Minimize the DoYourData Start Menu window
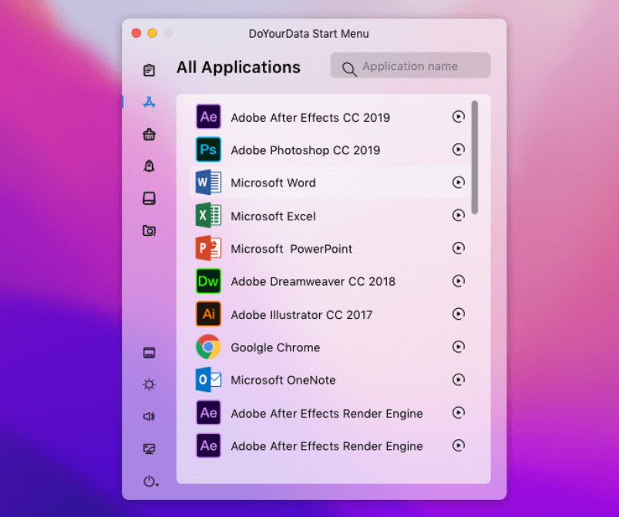Image resolution: width=619 pixels, height=517 pixels. [x=153, y=33]
